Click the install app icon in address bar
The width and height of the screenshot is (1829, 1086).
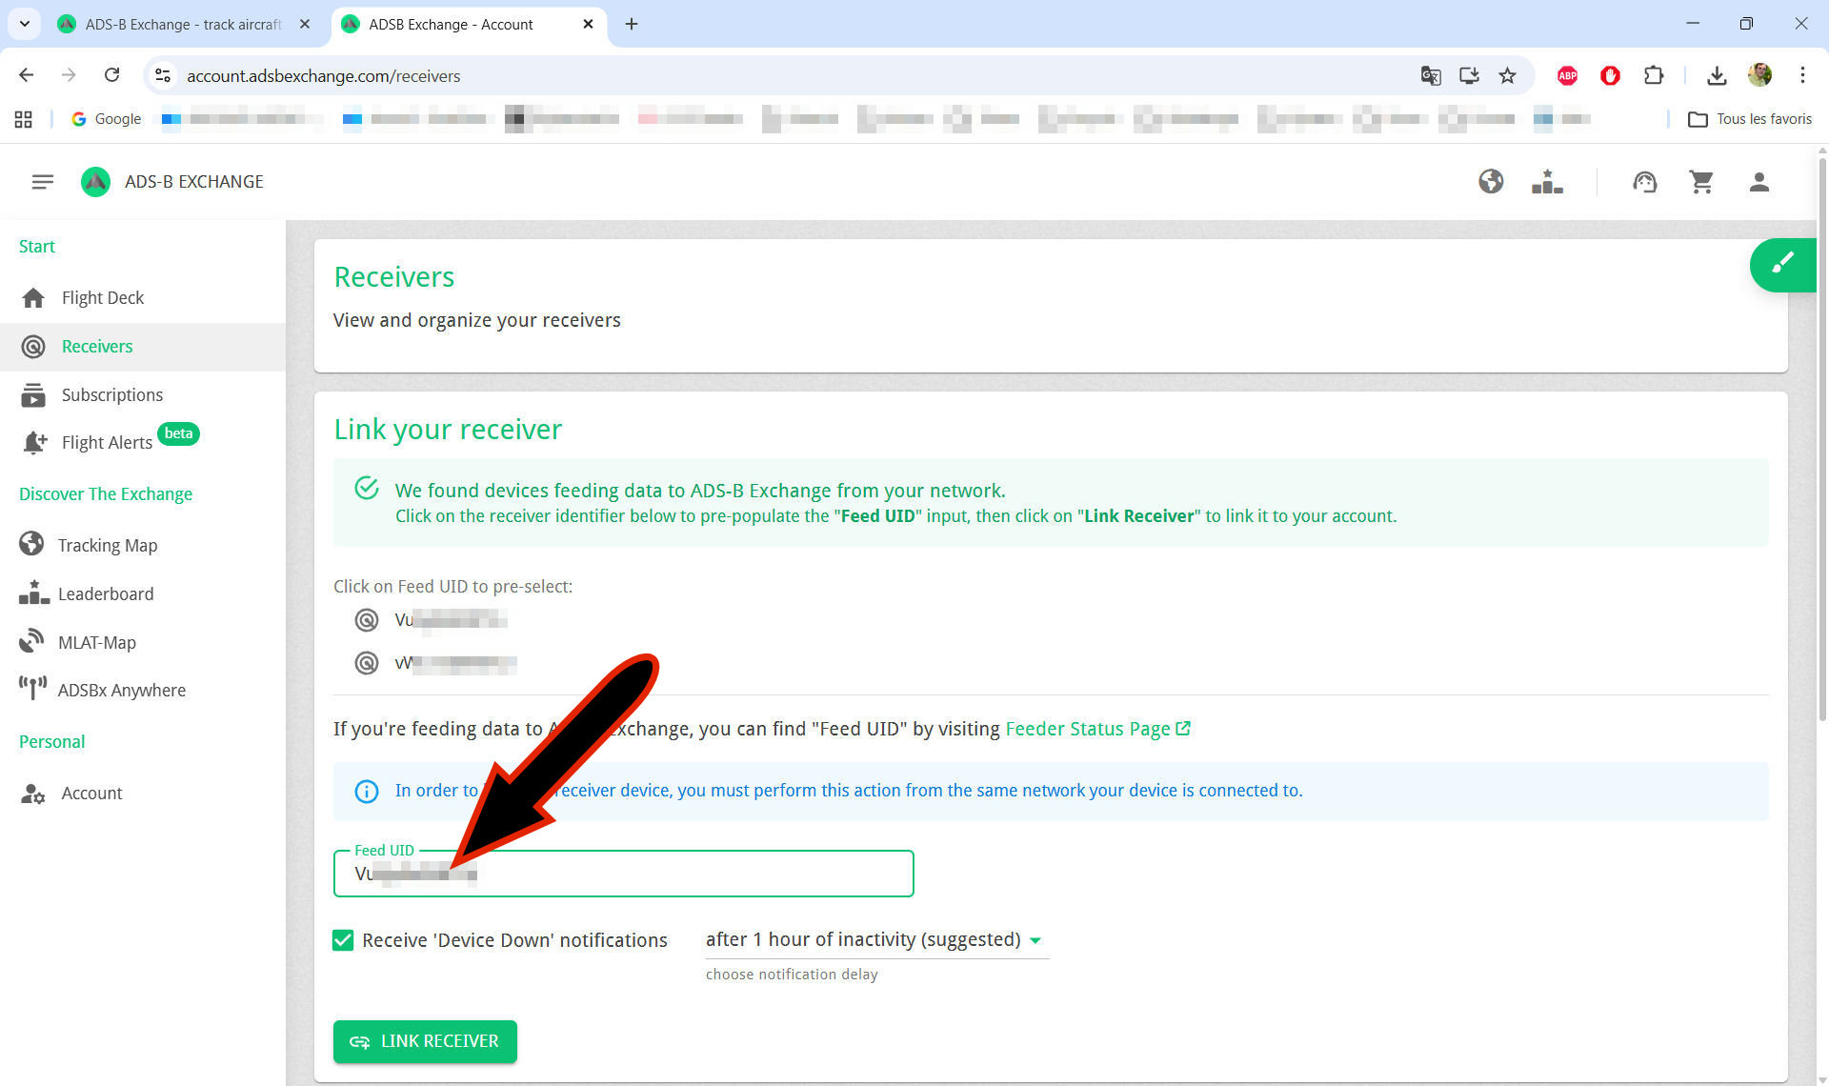pos(1469,75)
